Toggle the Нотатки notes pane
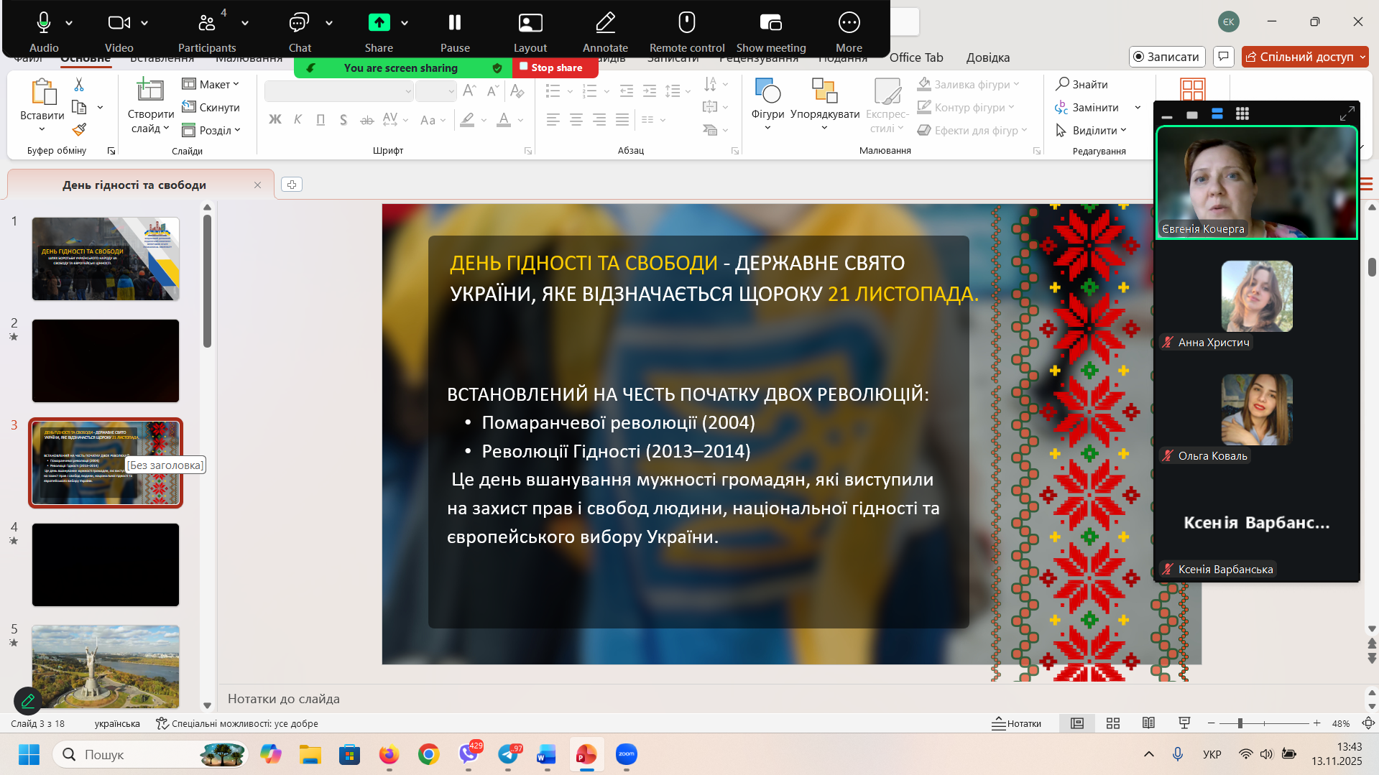The image size is (1379, 775). [1016, 723]
